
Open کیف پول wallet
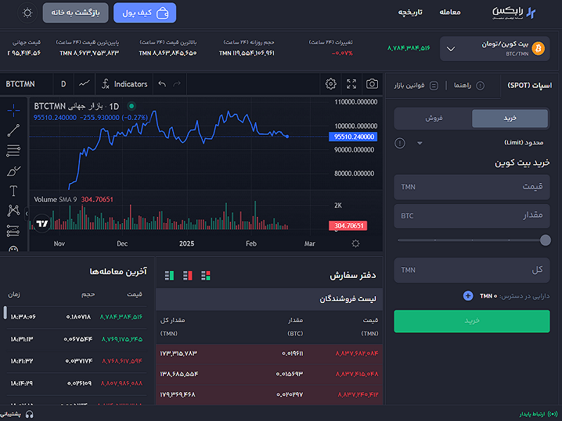[x=145, y=13]
